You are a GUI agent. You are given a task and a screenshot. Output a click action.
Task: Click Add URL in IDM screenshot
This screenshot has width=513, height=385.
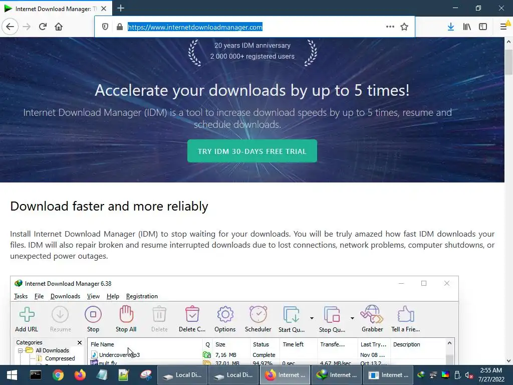(x=27, y=319)
